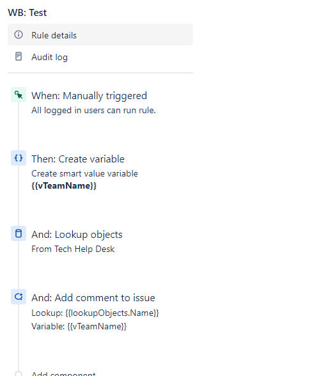This screenshot has width=319, height=376.
Task: Select the Manually triggered cursor icon
Action: [x=19, y=95]
